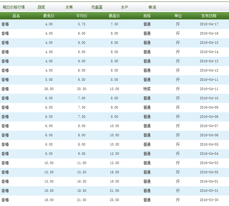
Task: Select the date 2016-04-01
Action: [209, 181]
